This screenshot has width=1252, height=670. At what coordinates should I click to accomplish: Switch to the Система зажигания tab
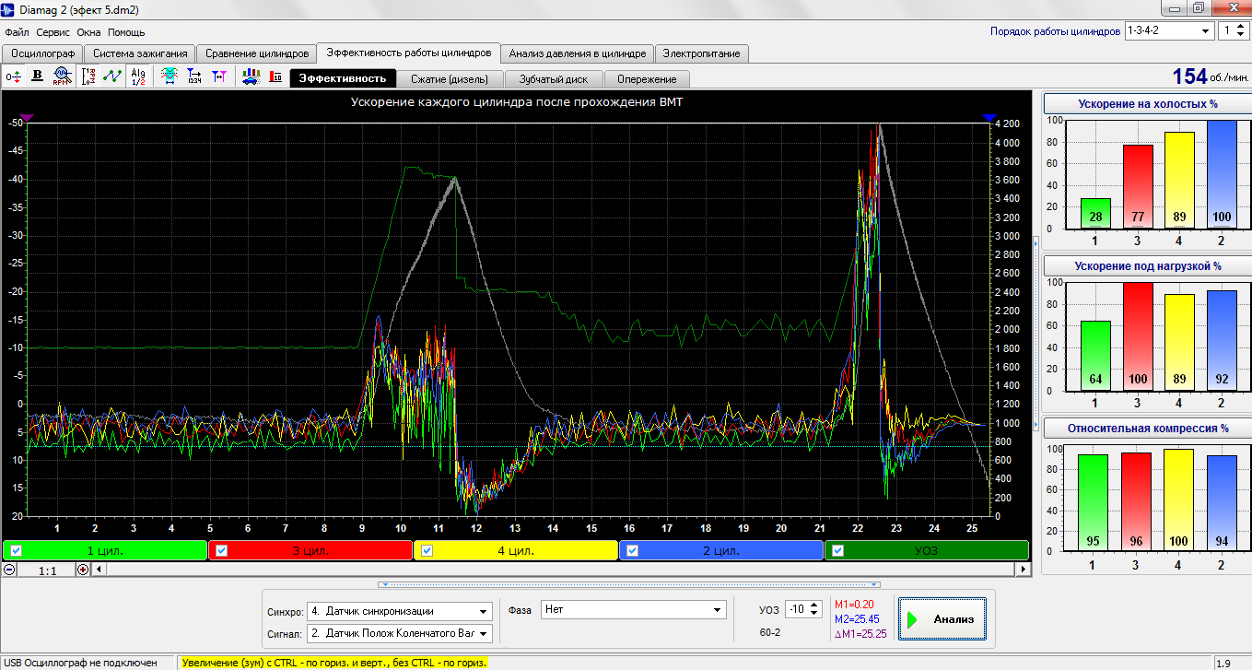point(140,53)
